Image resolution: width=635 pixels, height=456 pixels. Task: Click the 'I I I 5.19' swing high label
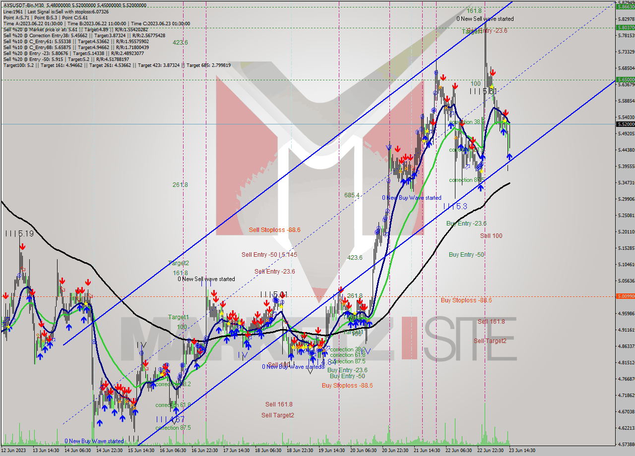point(19,233)
